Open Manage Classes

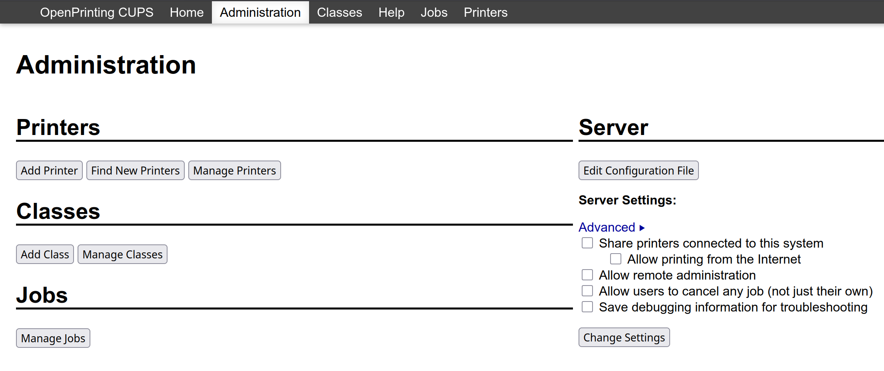(122, 254)
